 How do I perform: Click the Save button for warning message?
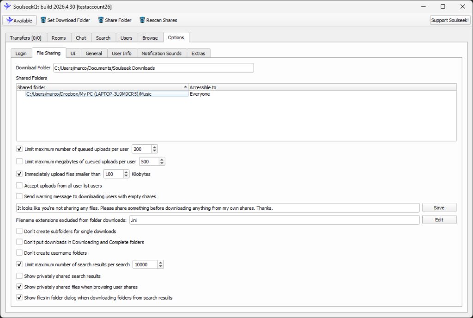439,208
